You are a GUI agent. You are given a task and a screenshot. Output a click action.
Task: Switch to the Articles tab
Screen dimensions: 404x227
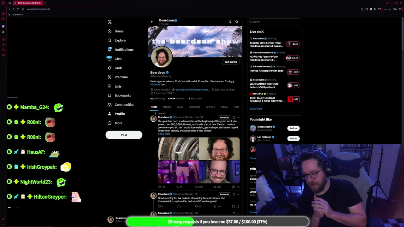[210, 107]
